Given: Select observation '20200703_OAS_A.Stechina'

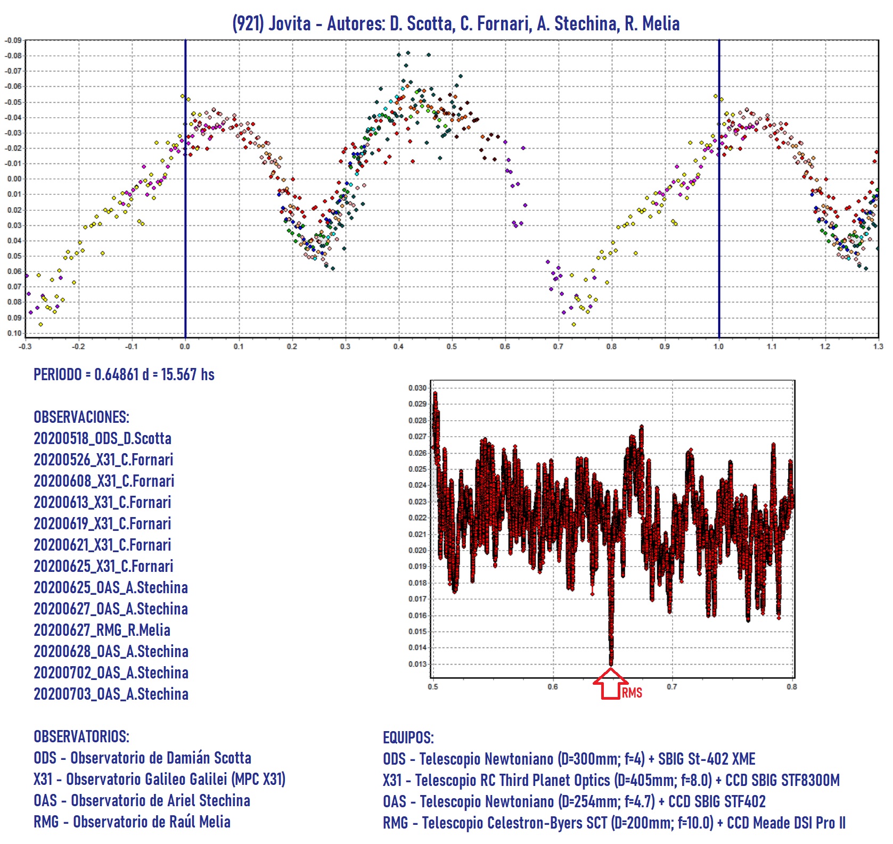Looking at the screenshot, I should point(111,694).
